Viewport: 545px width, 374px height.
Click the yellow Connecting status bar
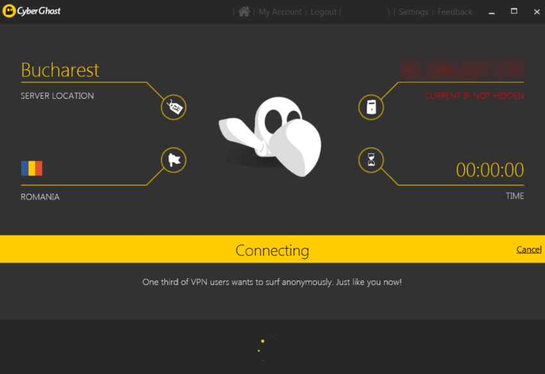click(x=272, y=249)
